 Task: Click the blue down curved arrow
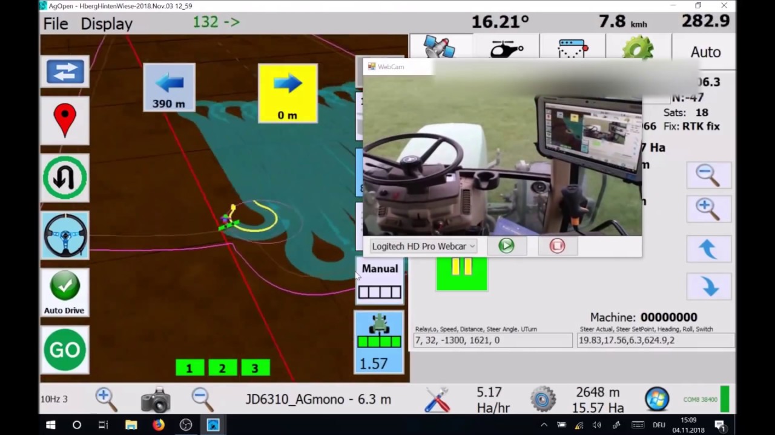point(708,286)
